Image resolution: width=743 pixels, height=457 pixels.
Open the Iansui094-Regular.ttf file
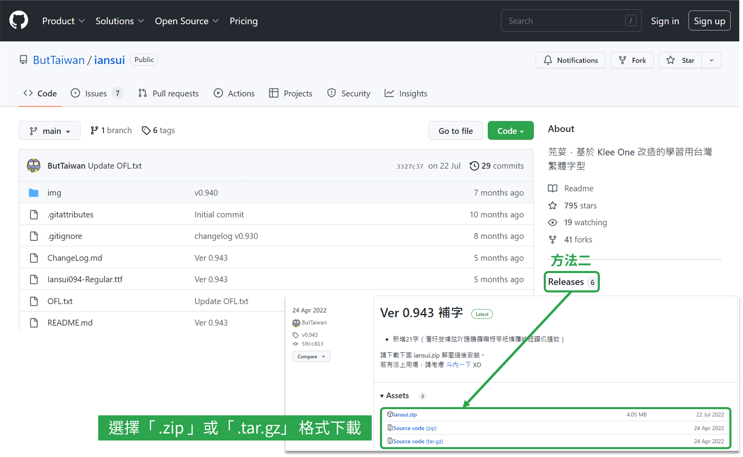85,279
